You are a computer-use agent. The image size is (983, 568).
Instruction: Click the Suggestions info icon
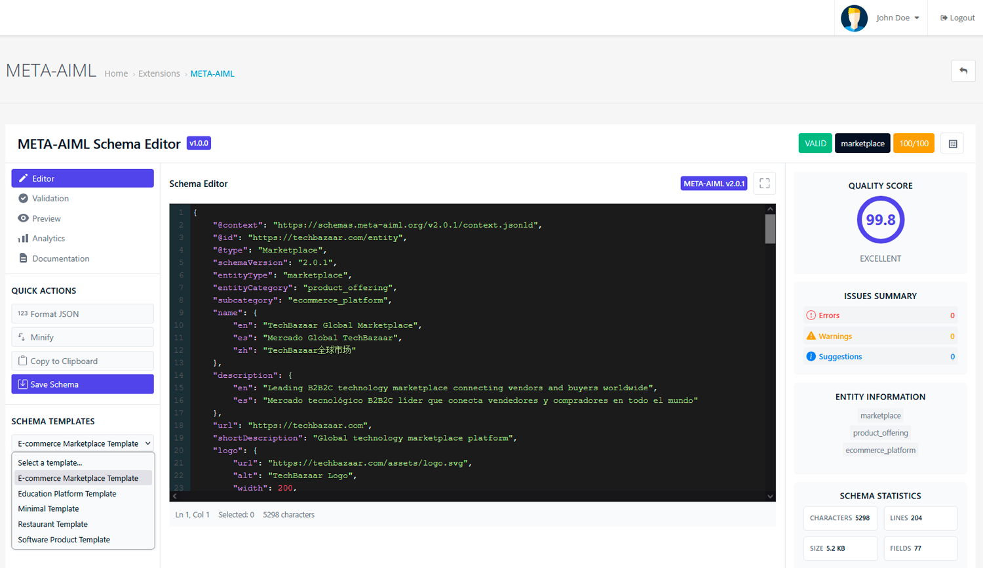tap(811, 356)
